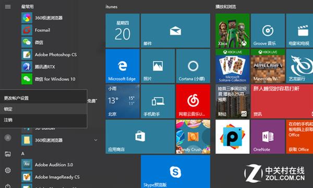Click the itunes group header
Viewport: 313px width, 188px height.
tap(112, 7)
